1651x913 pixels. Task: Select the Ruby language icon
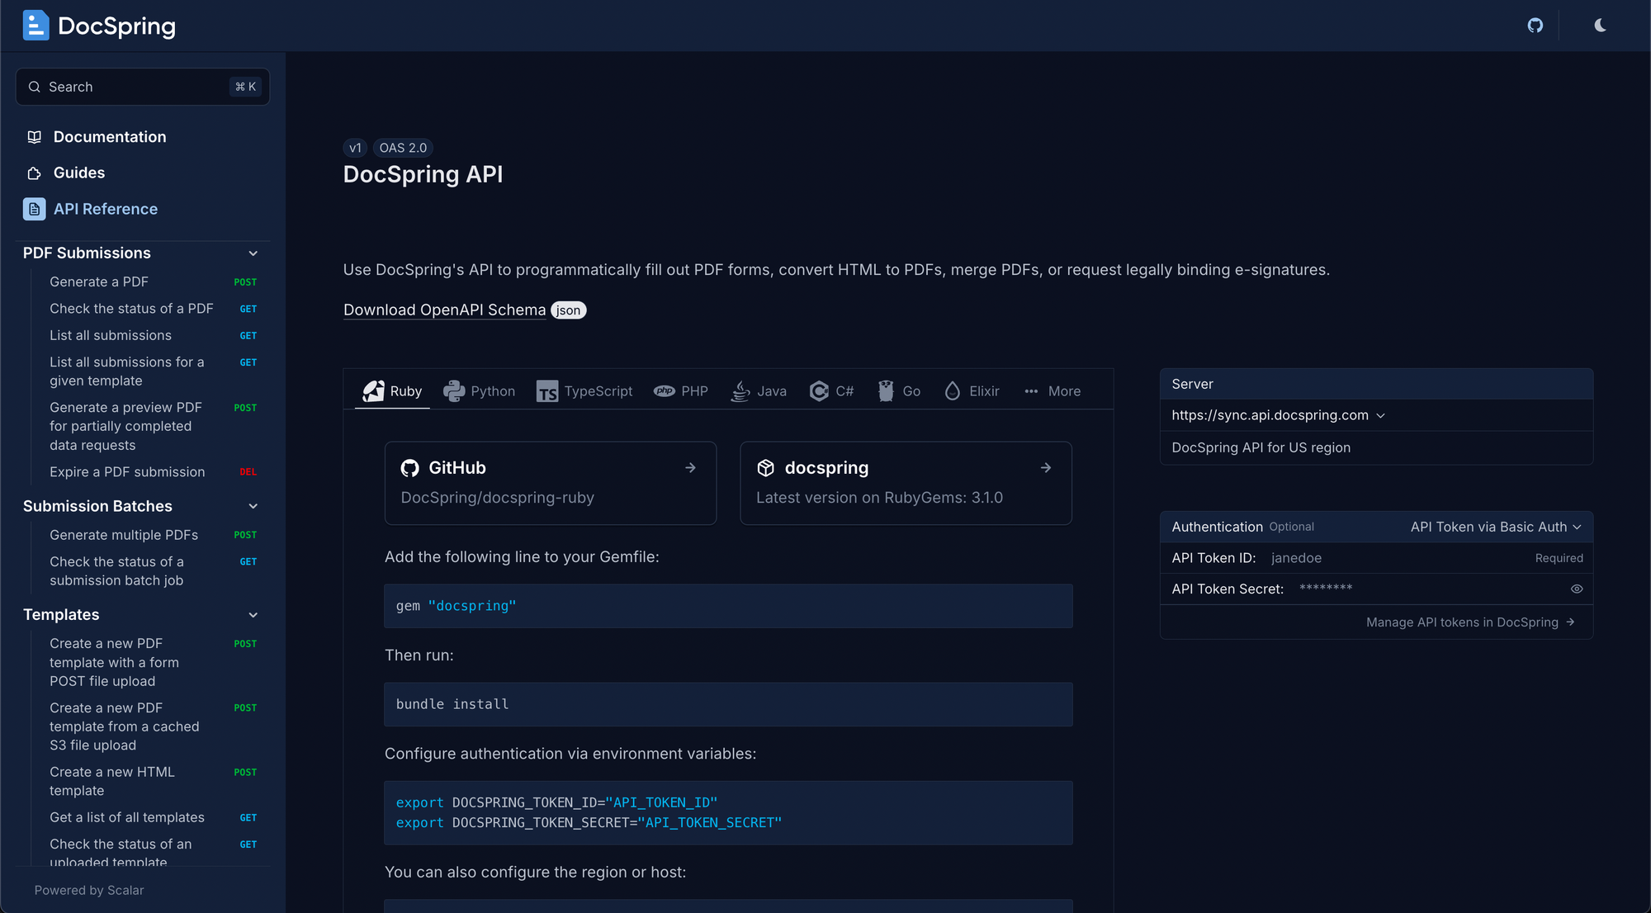pyautogui.click(x=373, y=391)
